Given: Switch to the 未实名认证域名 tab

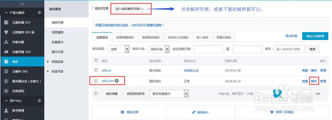Looking at the screenshot, I should coord(178,37).
